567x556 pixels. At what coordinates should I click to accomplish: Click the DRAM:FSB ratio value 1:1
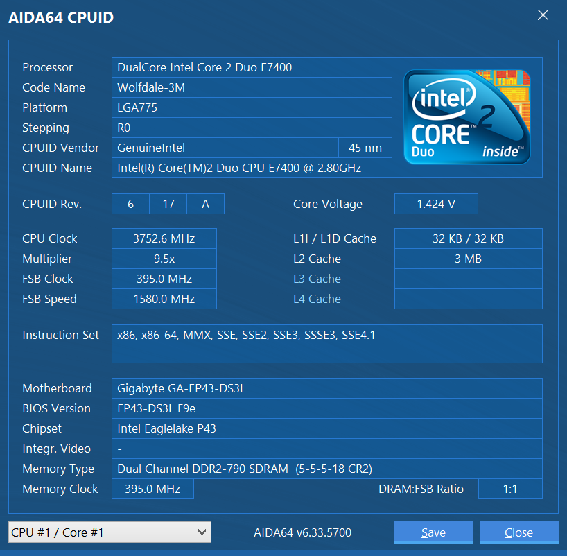tap(510, 489)
